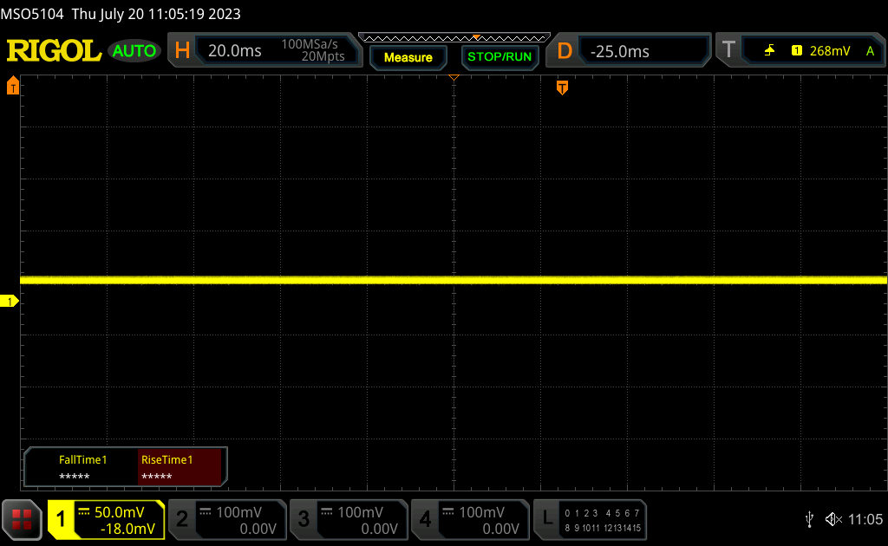This screenshot has width=888, height=546.
Task: Select the 268mV trigger level value
Action: tap(830, 51)
